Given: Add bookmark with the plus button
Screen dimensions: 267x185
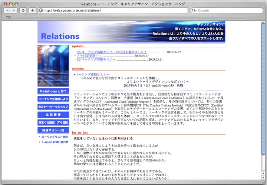Looking at the screenshot, I should pyautogui.click(x=33, y=10).
